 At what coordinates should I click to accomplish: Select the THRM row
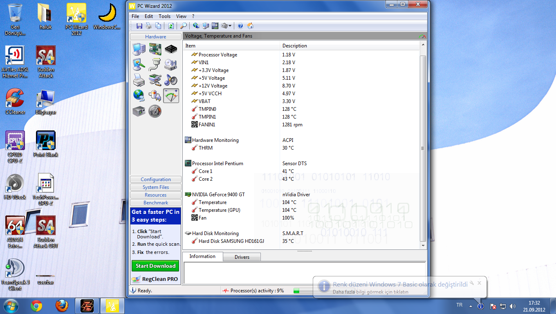pyautogui.click(x=301, y=148)
